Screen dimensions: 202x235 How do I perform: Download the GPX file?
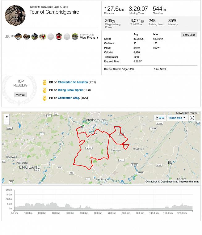click(x=160, y=118)
